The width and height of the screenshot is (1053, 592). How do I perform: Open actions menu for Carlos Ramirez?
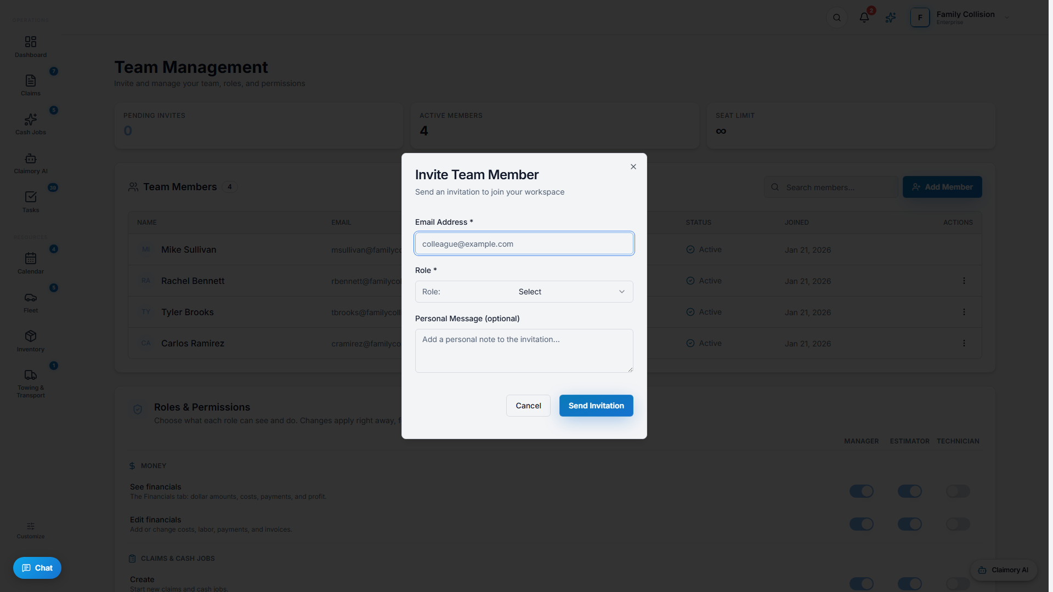964,343
